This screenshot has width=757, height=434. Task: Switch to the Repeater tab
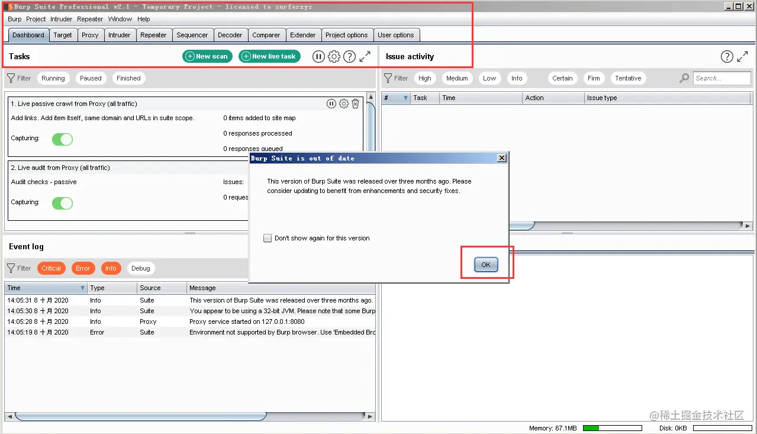[x=154, y=34]
